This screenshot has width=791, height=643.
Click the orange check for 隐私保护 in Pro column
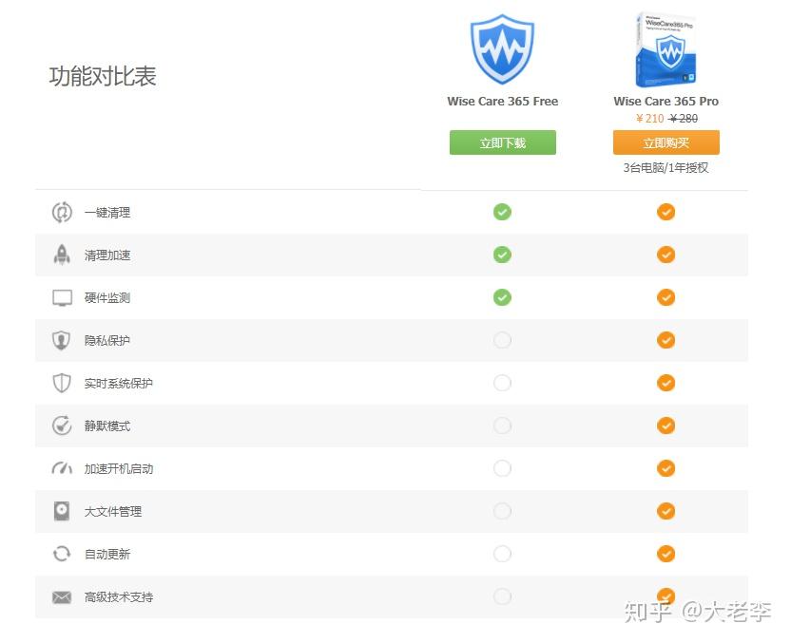(666, 340)
